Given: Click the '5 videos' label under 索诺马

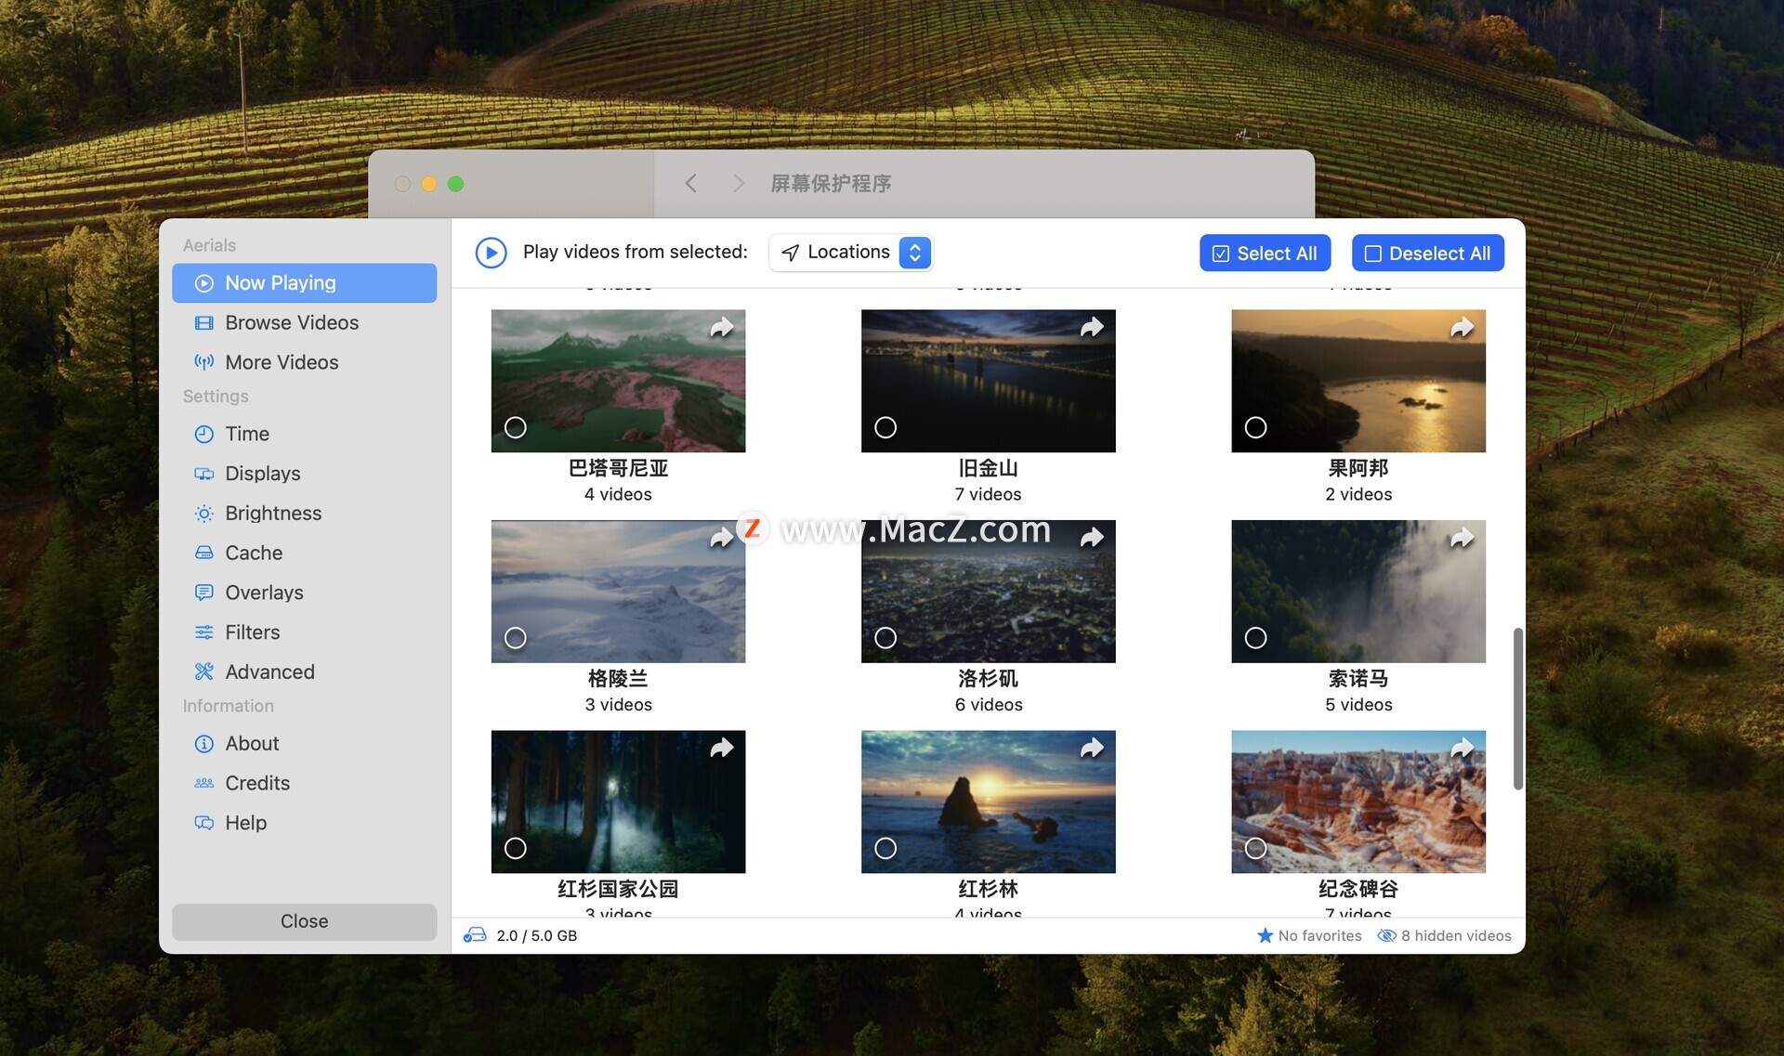Looking at the screenshot, I should (x=1358, y=705).
